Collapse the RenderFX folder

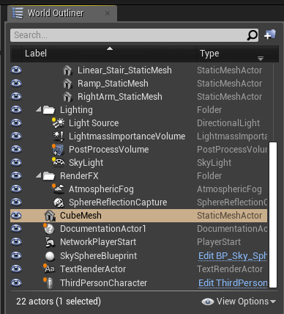tap(39, 175)
